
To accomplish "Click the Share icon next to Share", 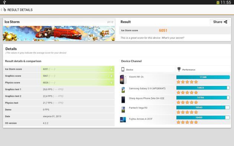I will (226, 22).
